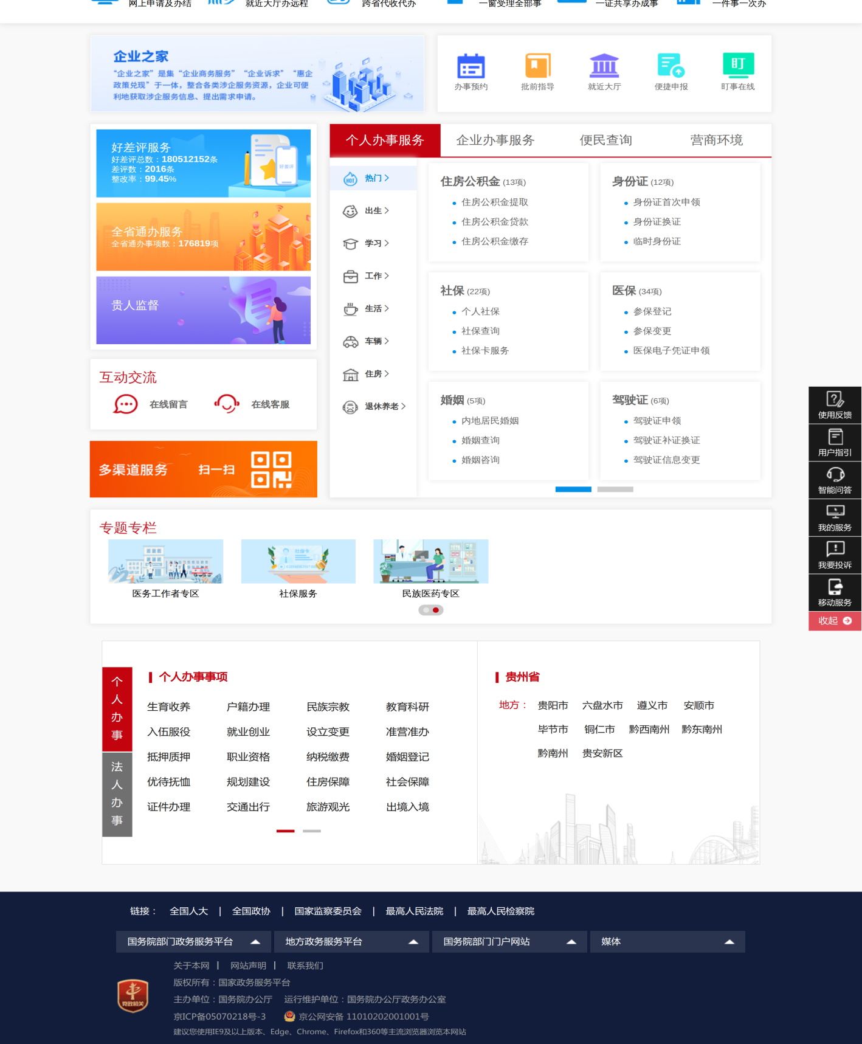Open the 批前指导 orange book icon

(x=537, y=66)
